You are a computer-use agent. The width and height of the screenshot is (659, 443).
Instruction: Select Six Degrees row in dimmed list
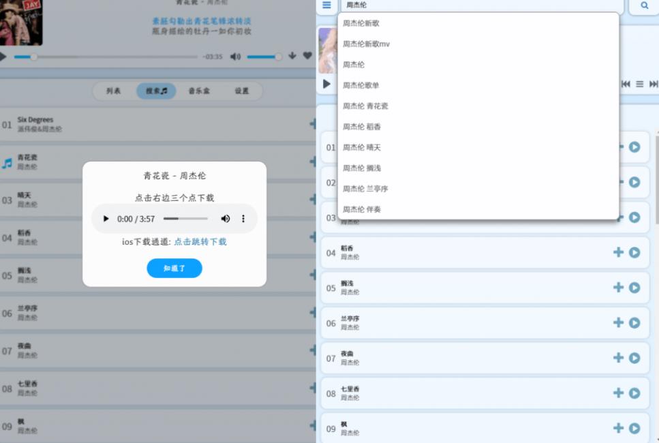coord(158,125)
